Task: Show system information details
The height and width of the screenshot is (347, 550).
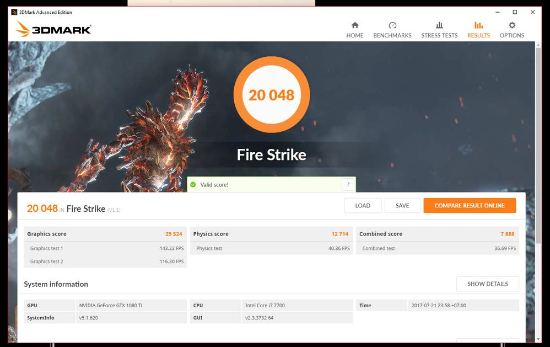Action: (488, 284)
